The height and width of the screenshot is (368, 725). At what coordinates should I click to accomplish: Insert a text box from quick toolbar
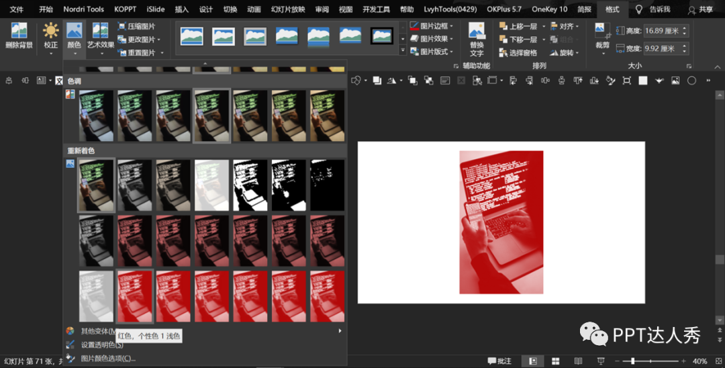coord(445,81)
